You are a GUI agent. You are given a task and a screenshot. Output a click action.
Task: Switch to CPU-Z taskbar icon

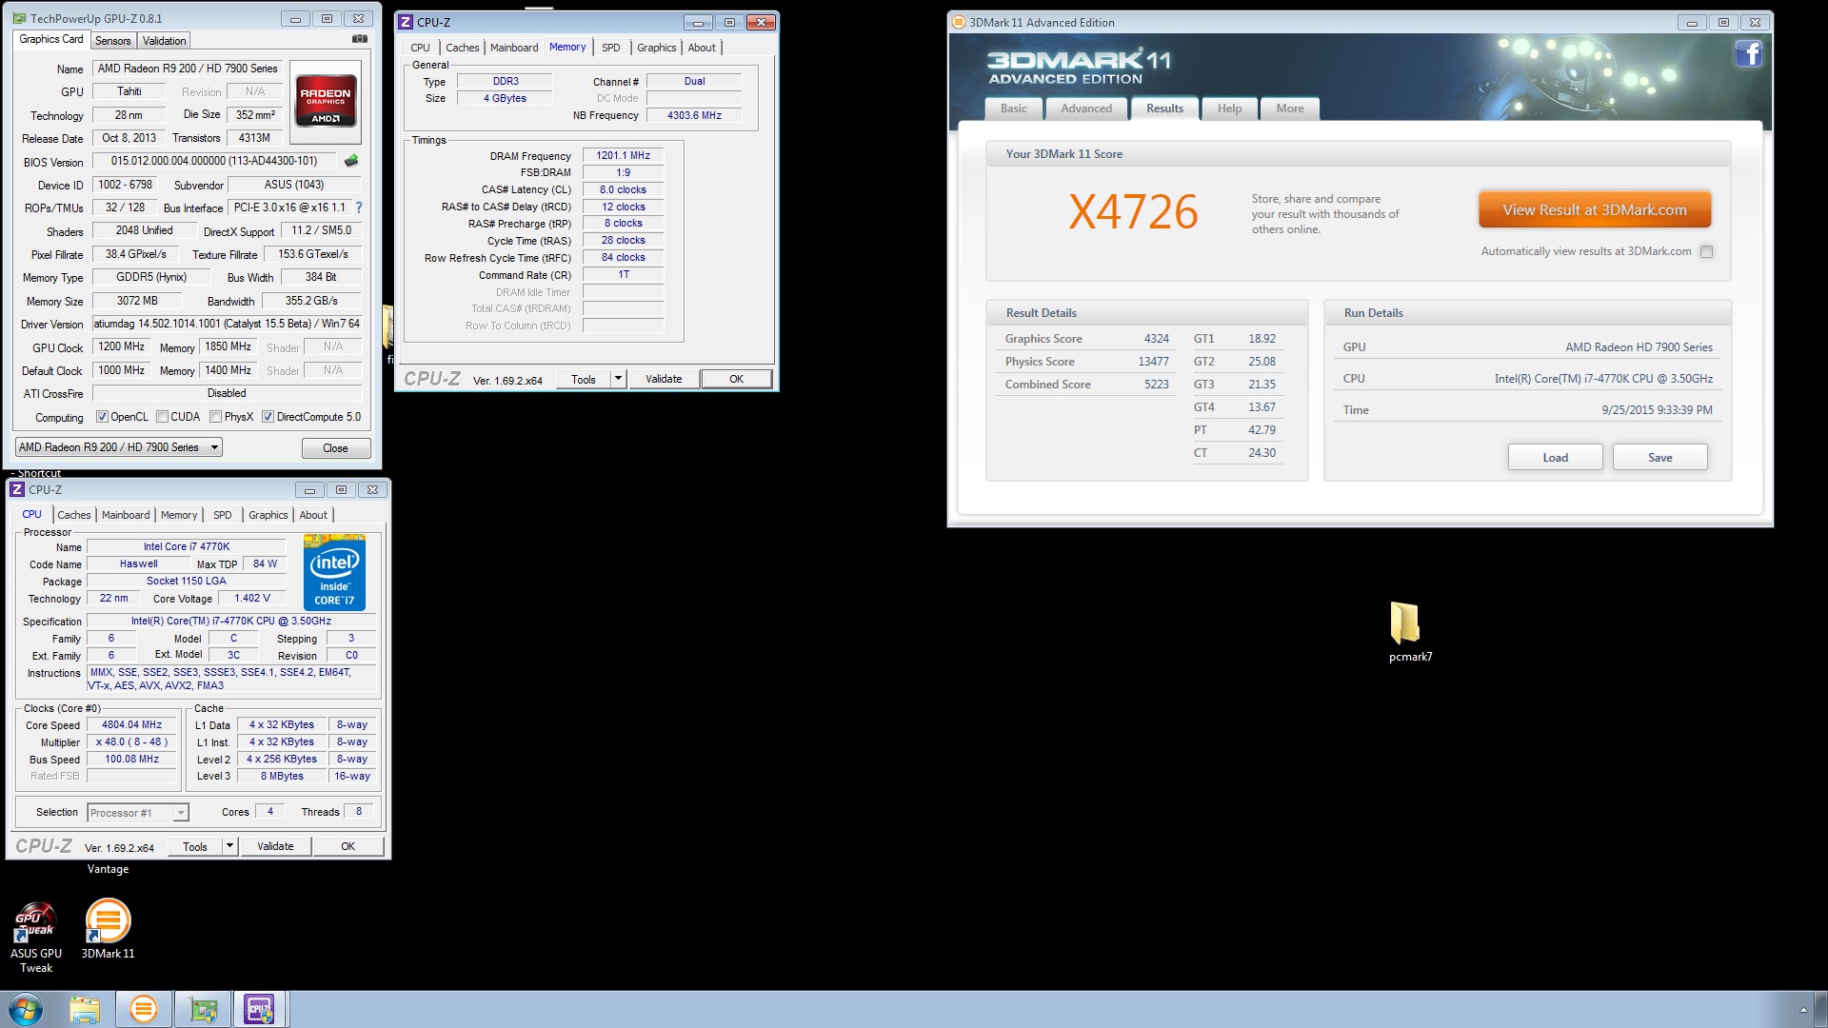click(260, 1009)
